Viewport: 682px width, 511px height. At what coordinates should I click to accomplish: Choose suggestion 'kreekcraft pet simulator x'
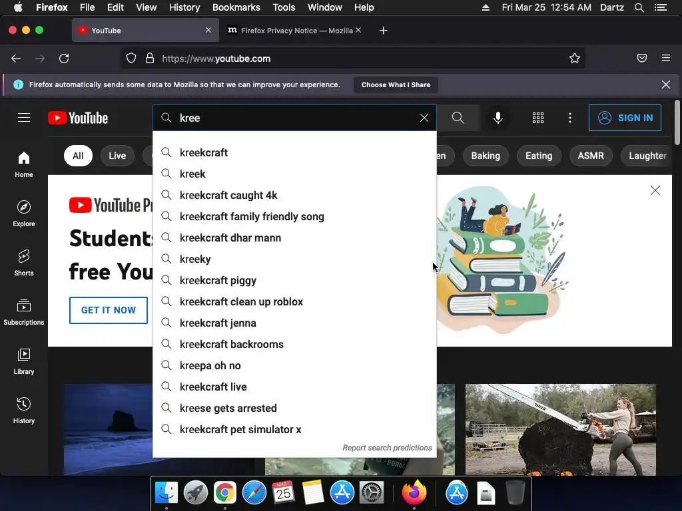(294, 429)
